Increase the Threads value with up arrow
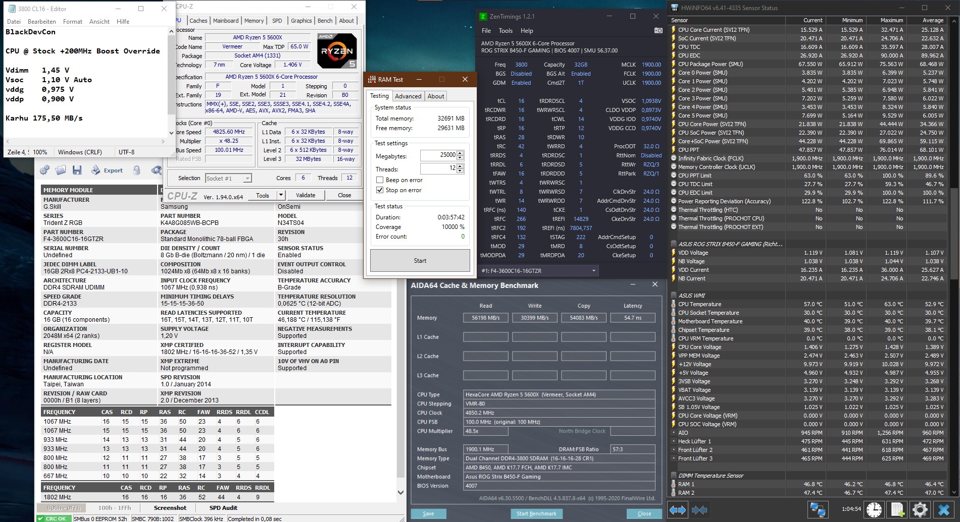The image size is (960, 522). (460, 166)
